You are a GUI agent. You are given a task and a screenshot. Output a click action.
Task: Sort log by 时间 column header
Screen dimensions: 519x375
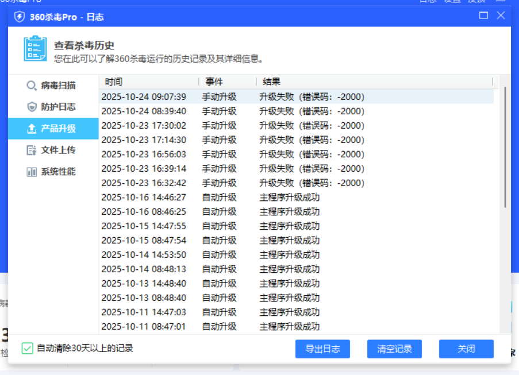114,82
